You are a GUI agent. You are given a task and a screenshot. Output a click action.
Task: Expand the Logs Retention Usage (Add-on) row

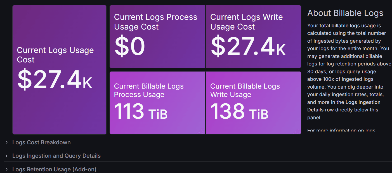click(x=54, y=169)
